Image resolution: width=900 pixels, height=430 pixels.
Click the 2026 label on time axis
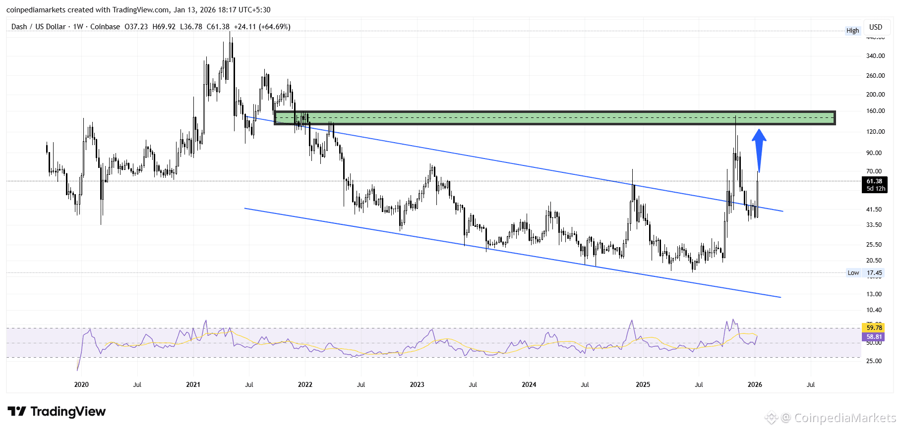point(755,385)
